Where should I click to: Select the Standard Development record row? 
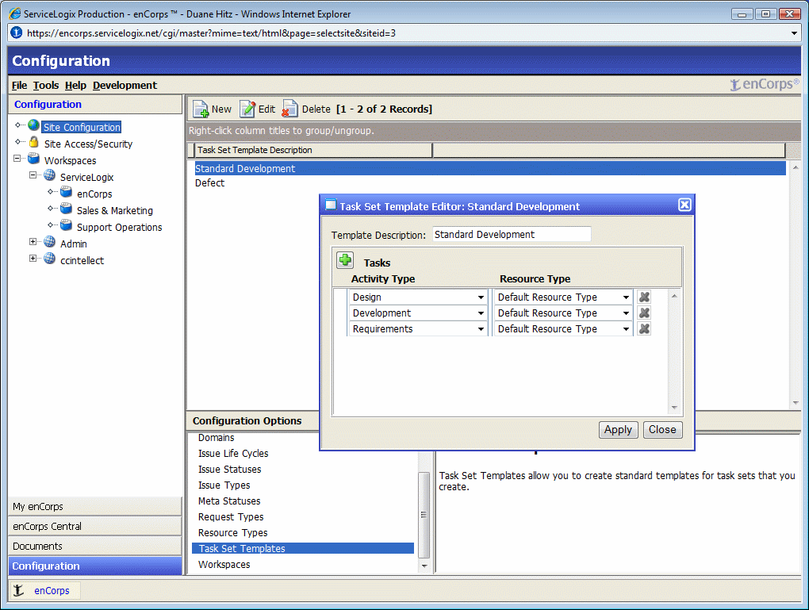(x=490, y=168)
